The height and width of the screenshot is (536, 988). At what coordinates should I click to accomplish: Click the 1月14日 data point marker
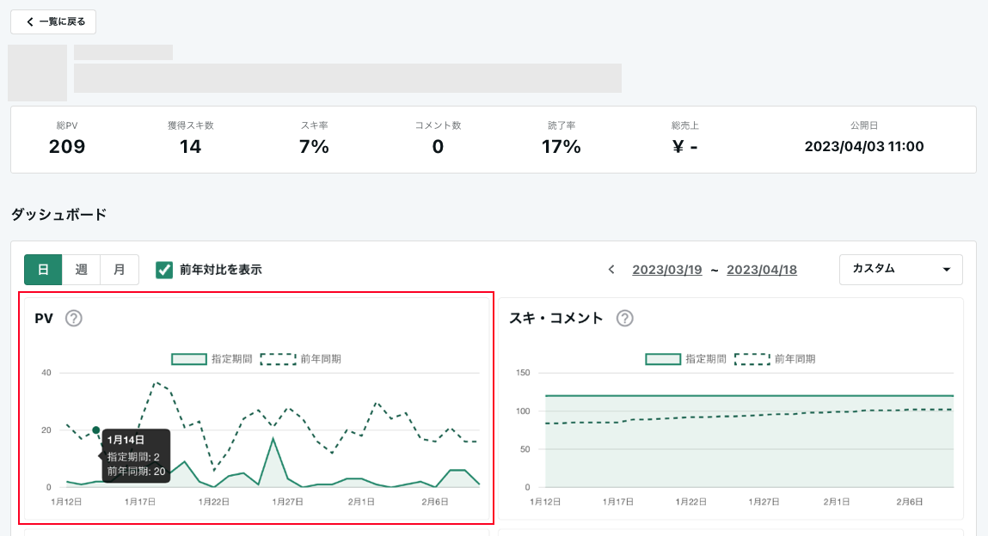point(95,430)
